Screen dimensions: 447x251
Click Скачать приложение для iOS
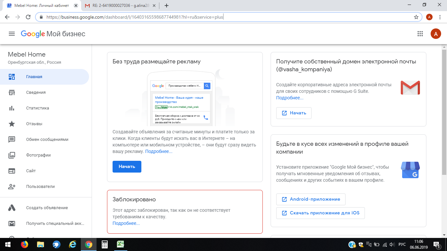click(x=320, y=213)
